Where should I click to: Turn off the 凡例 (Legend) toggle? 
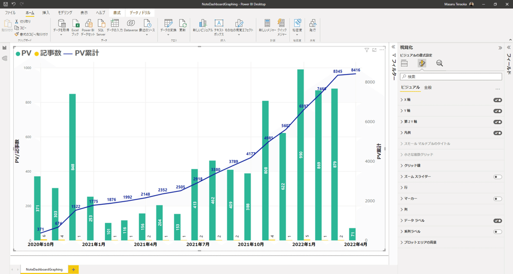point(498,133)
